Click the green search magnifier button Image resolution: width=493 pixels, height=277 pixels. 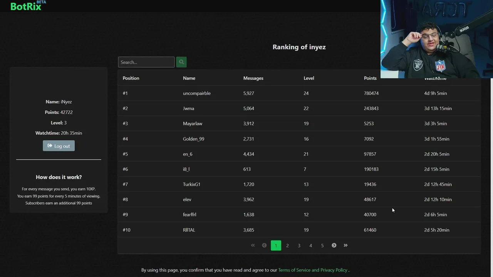click(181, 62)
